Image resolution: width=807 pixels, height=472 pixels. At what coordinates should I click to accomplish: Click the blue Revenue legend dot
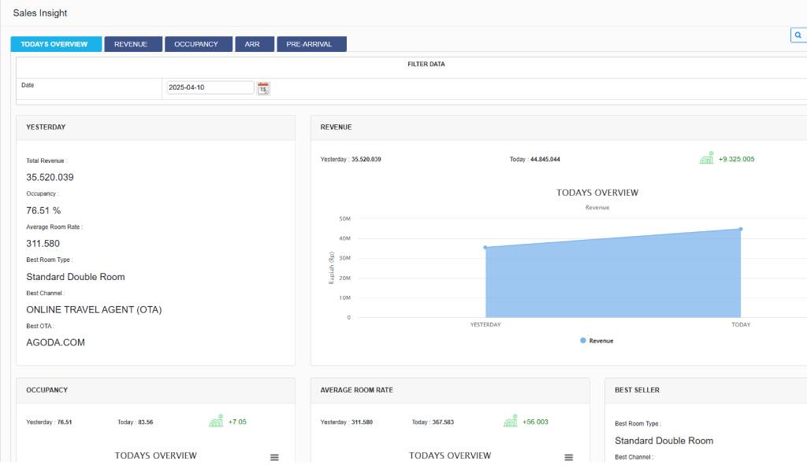coord(583,341)
